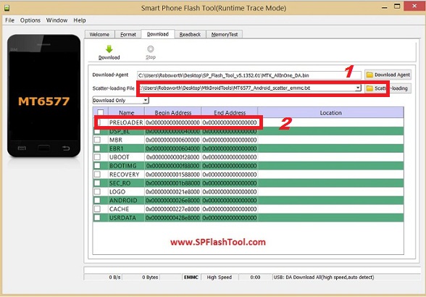426x297 pixels.
Task: Check the CACHE partition checkbox
Action: coord(97,209)
